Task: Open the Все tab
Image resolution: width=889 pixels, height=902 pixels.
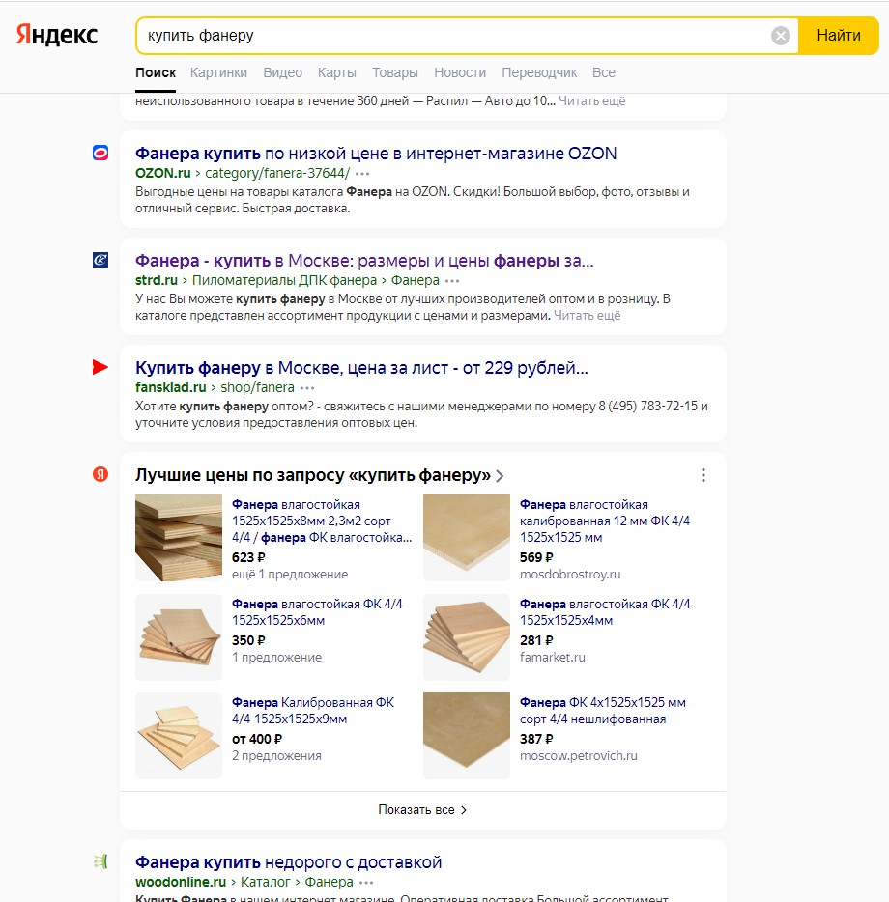Action: pyautogui.click(x=604, y=73)
